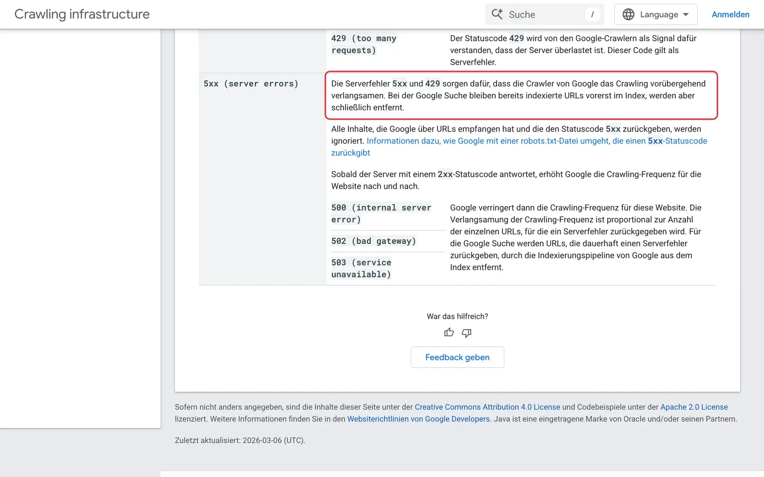This screenshot has height=477, width=764.
Task: Give a thumbs down rating
Action: 467,332
